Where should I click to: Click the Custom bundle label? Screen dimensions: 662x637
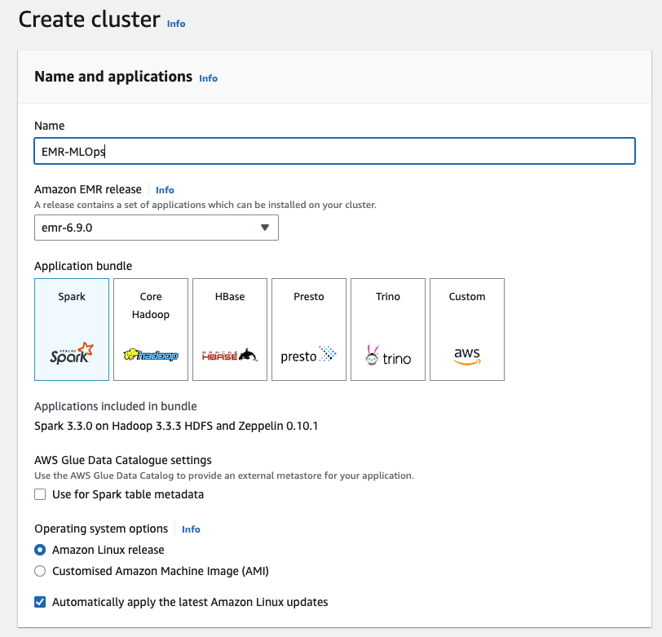pos(467,297)
